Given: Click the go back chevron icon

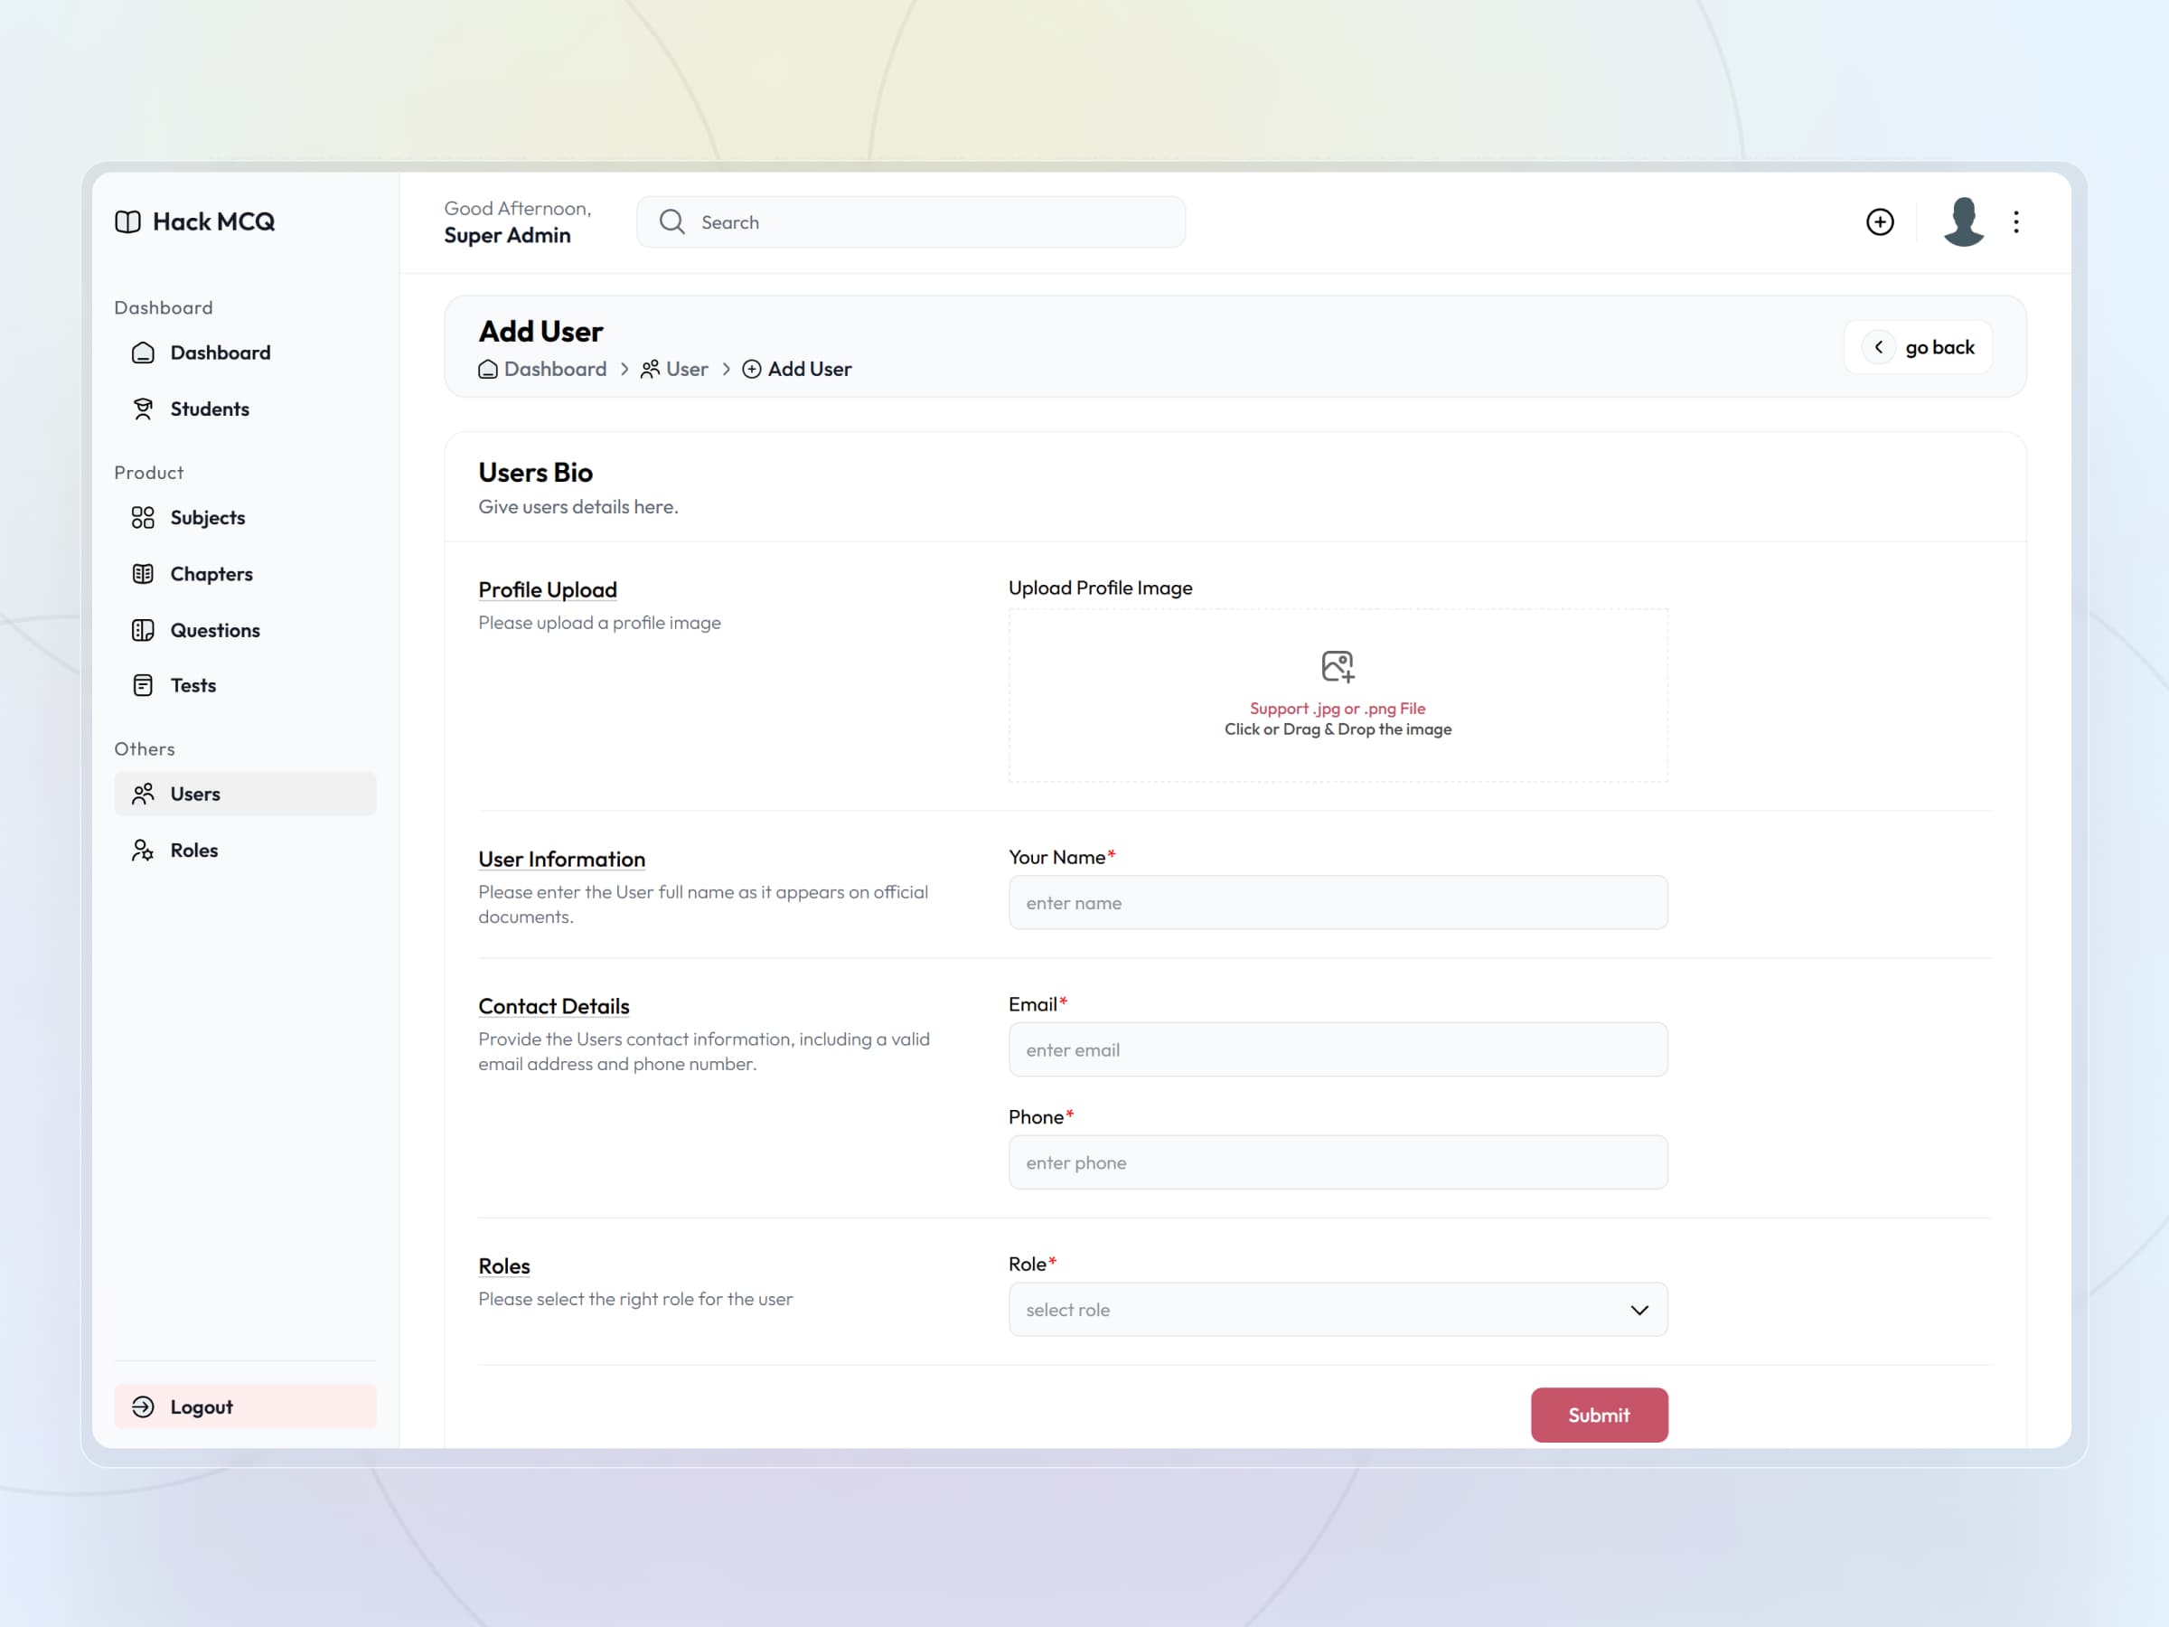Looking at the screenshot, I should pos(1879,347).
